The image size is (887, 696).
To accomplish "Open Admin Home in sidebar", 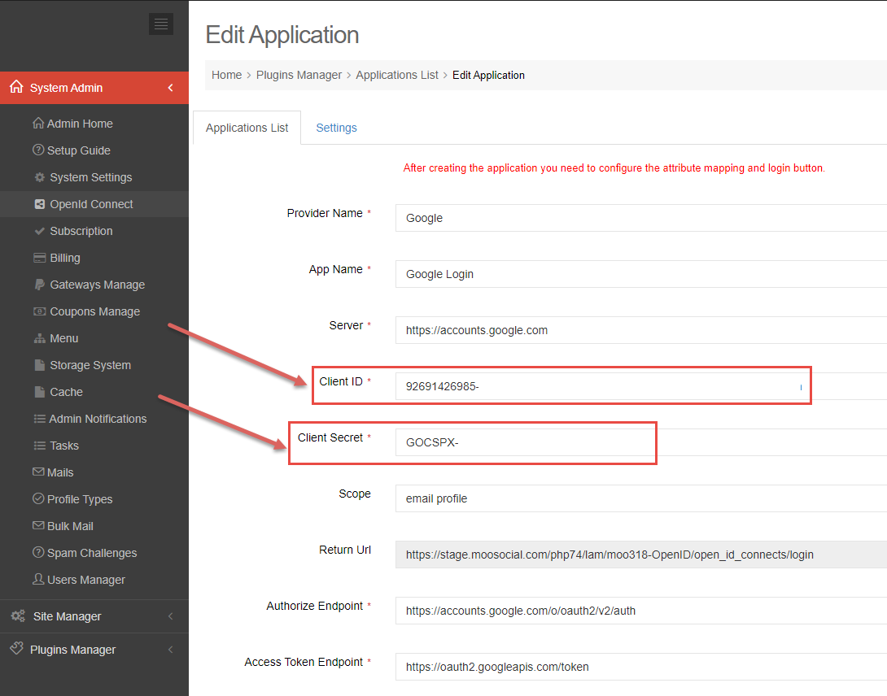I will (80, 124).
